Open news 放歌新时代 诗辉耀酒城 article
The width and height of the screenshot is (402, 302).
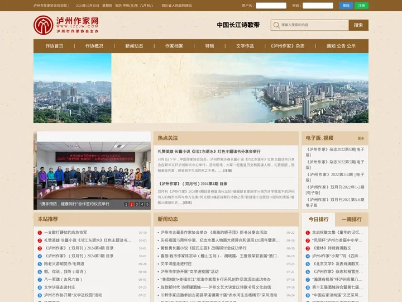[216, 287]
